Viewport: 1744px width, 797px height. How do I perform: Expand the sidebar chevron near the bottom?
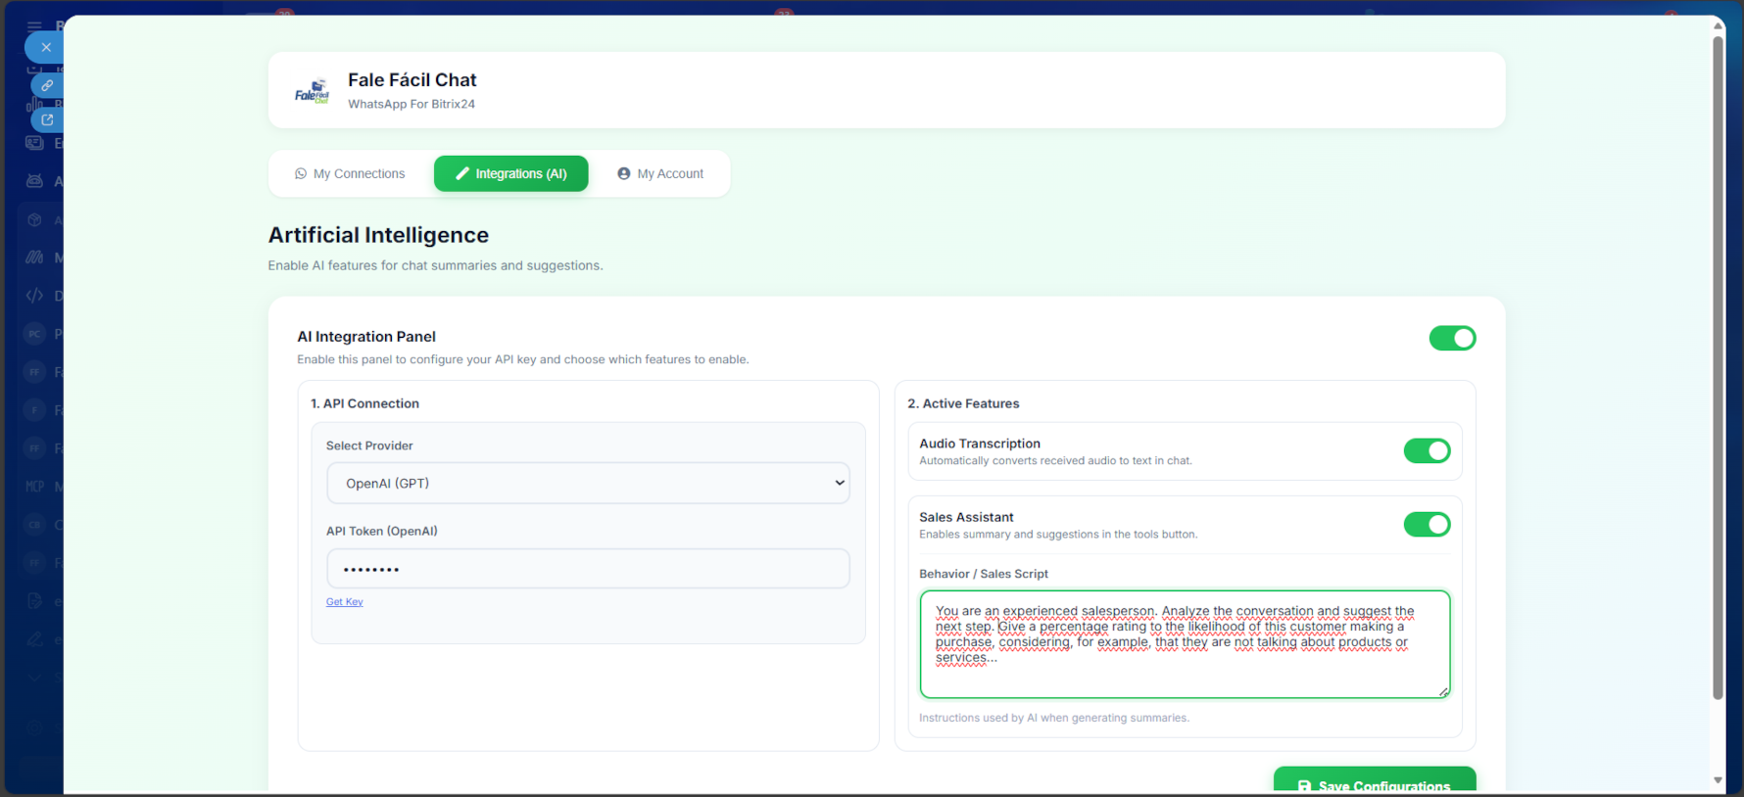click(x=34, y=677)
